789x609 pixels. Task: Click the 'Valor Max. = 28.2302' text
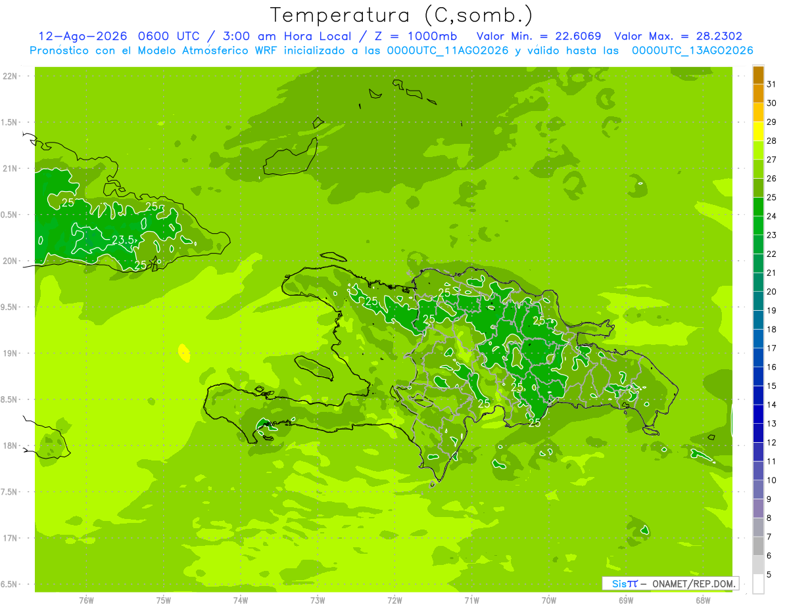click(x=678, y=36)
